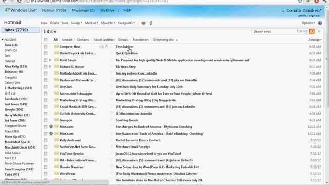The height and width of the screenshot is (185, 329).
Task: Click flag icon for Merchant Email Receipt
Action: point(112,147)
